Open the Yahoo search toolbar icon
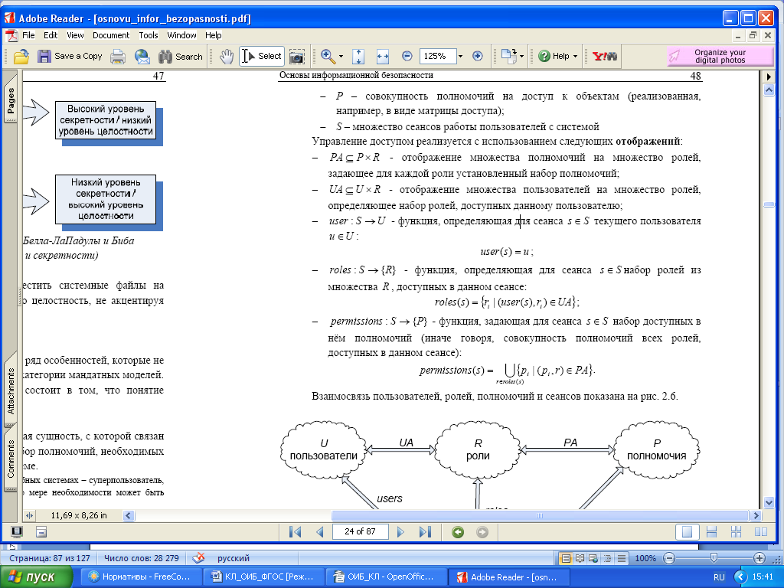 coord(605,56)
